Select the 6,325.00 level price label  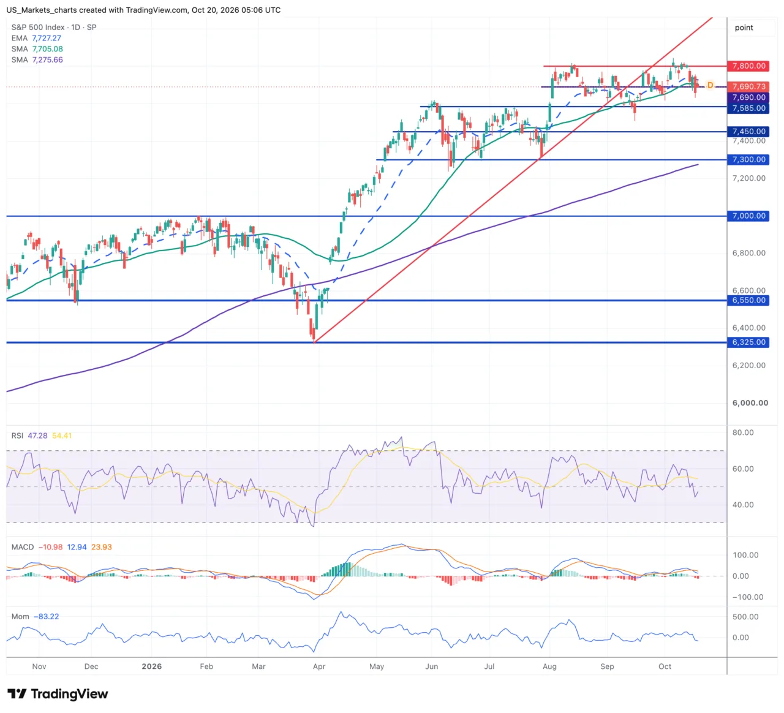click(748, 342)
